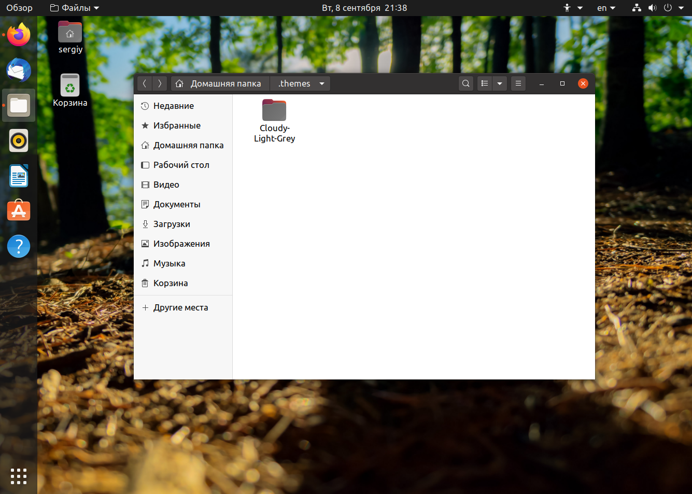Viewport: 692px width, 494px height.
Task: Click Обзор activities button
Action: pos(19,8)
